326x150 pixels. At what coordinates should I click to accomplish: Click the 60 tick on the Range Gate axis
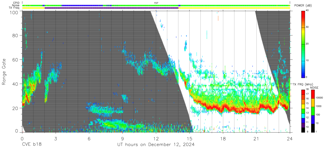pos(16,60)
